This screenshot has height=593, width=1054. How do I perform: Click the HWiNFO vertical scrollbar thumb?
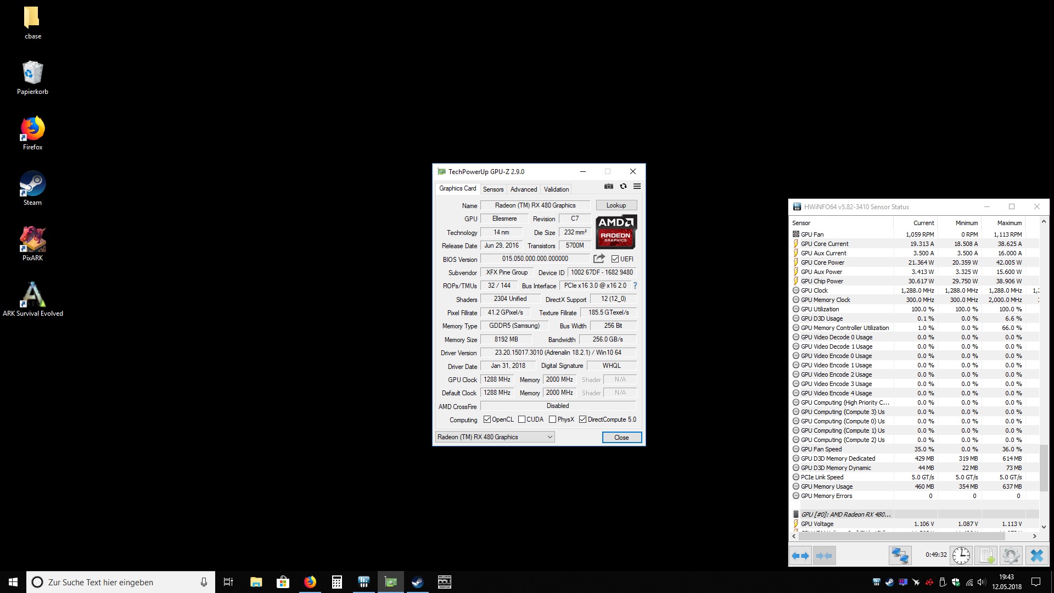click(1044, 467)
